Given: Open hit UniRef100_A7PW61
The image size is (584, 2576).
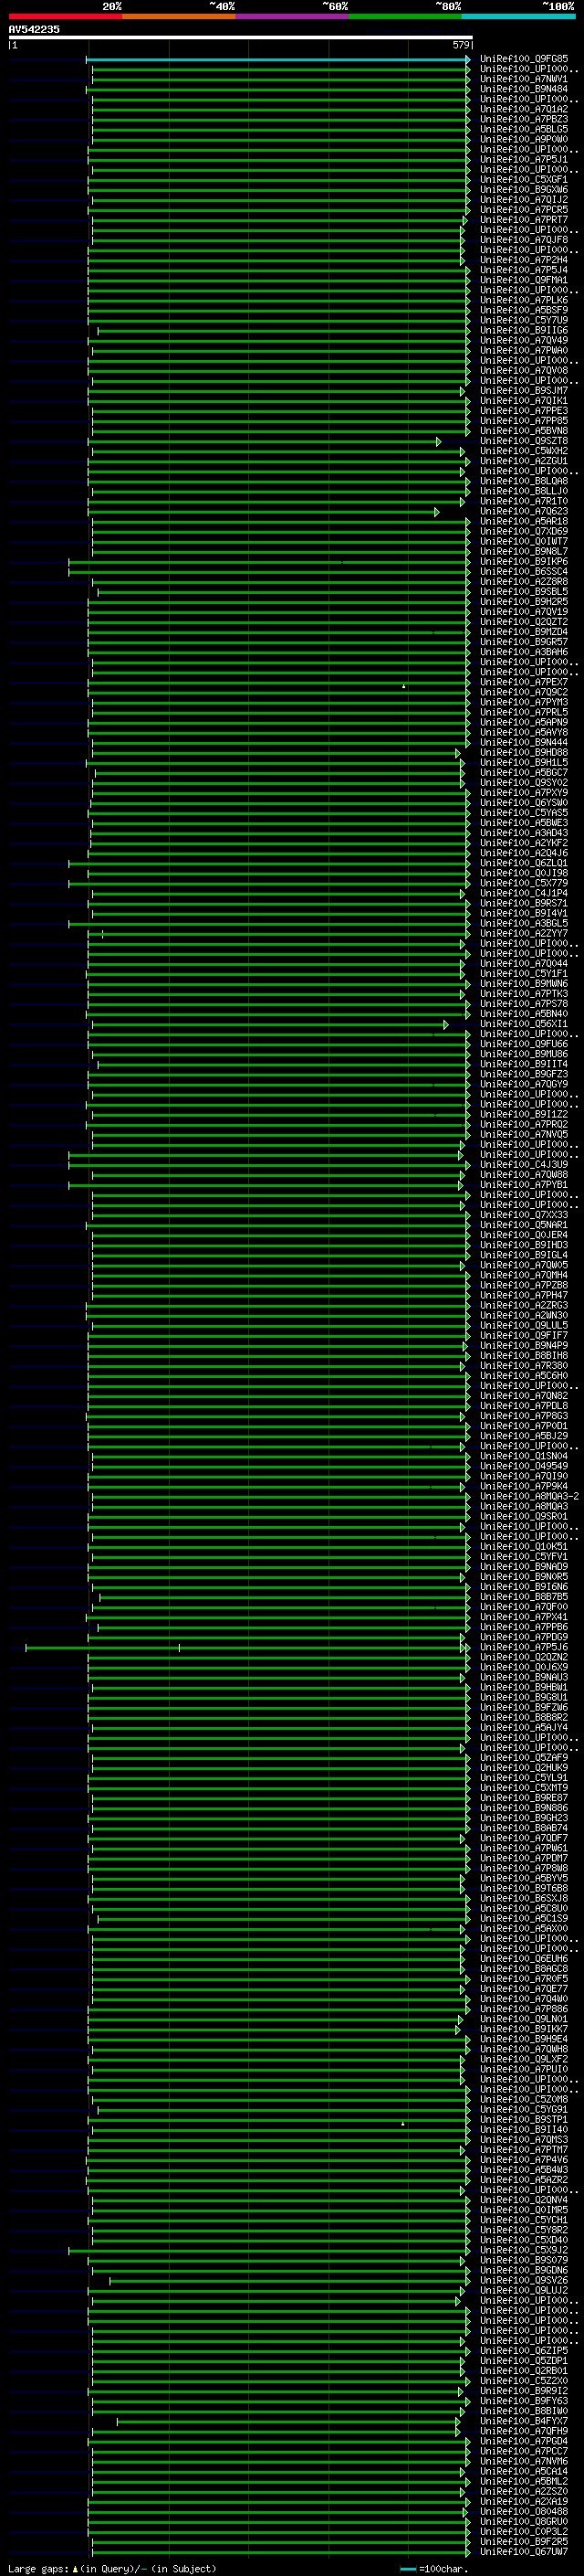Looking at the screenshot, I should (x=524, y=1848).
